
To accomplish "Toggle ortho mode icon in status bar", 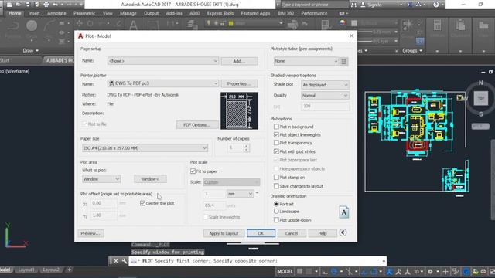I will (325, 271).
